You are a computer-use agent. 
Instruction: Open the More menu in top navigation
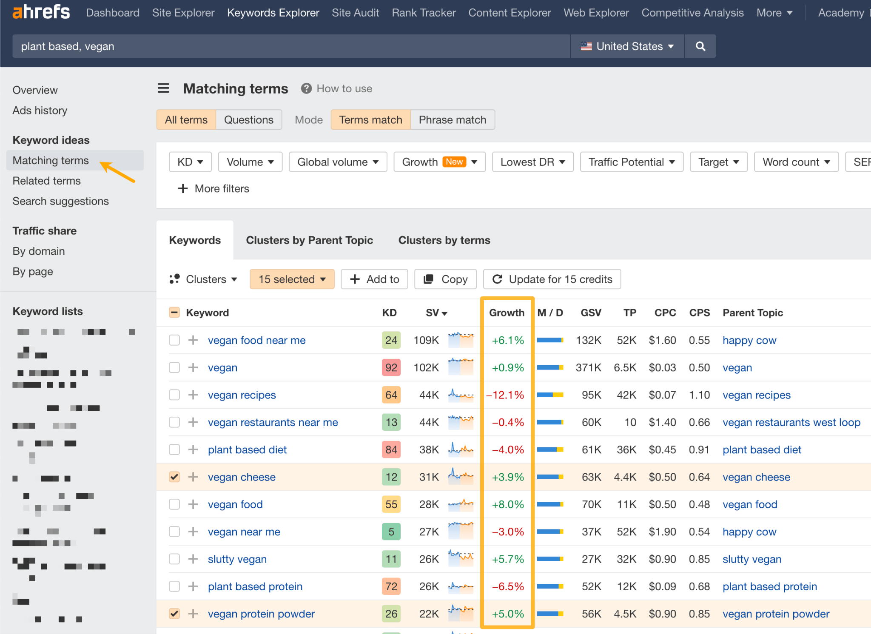[774, 12]
